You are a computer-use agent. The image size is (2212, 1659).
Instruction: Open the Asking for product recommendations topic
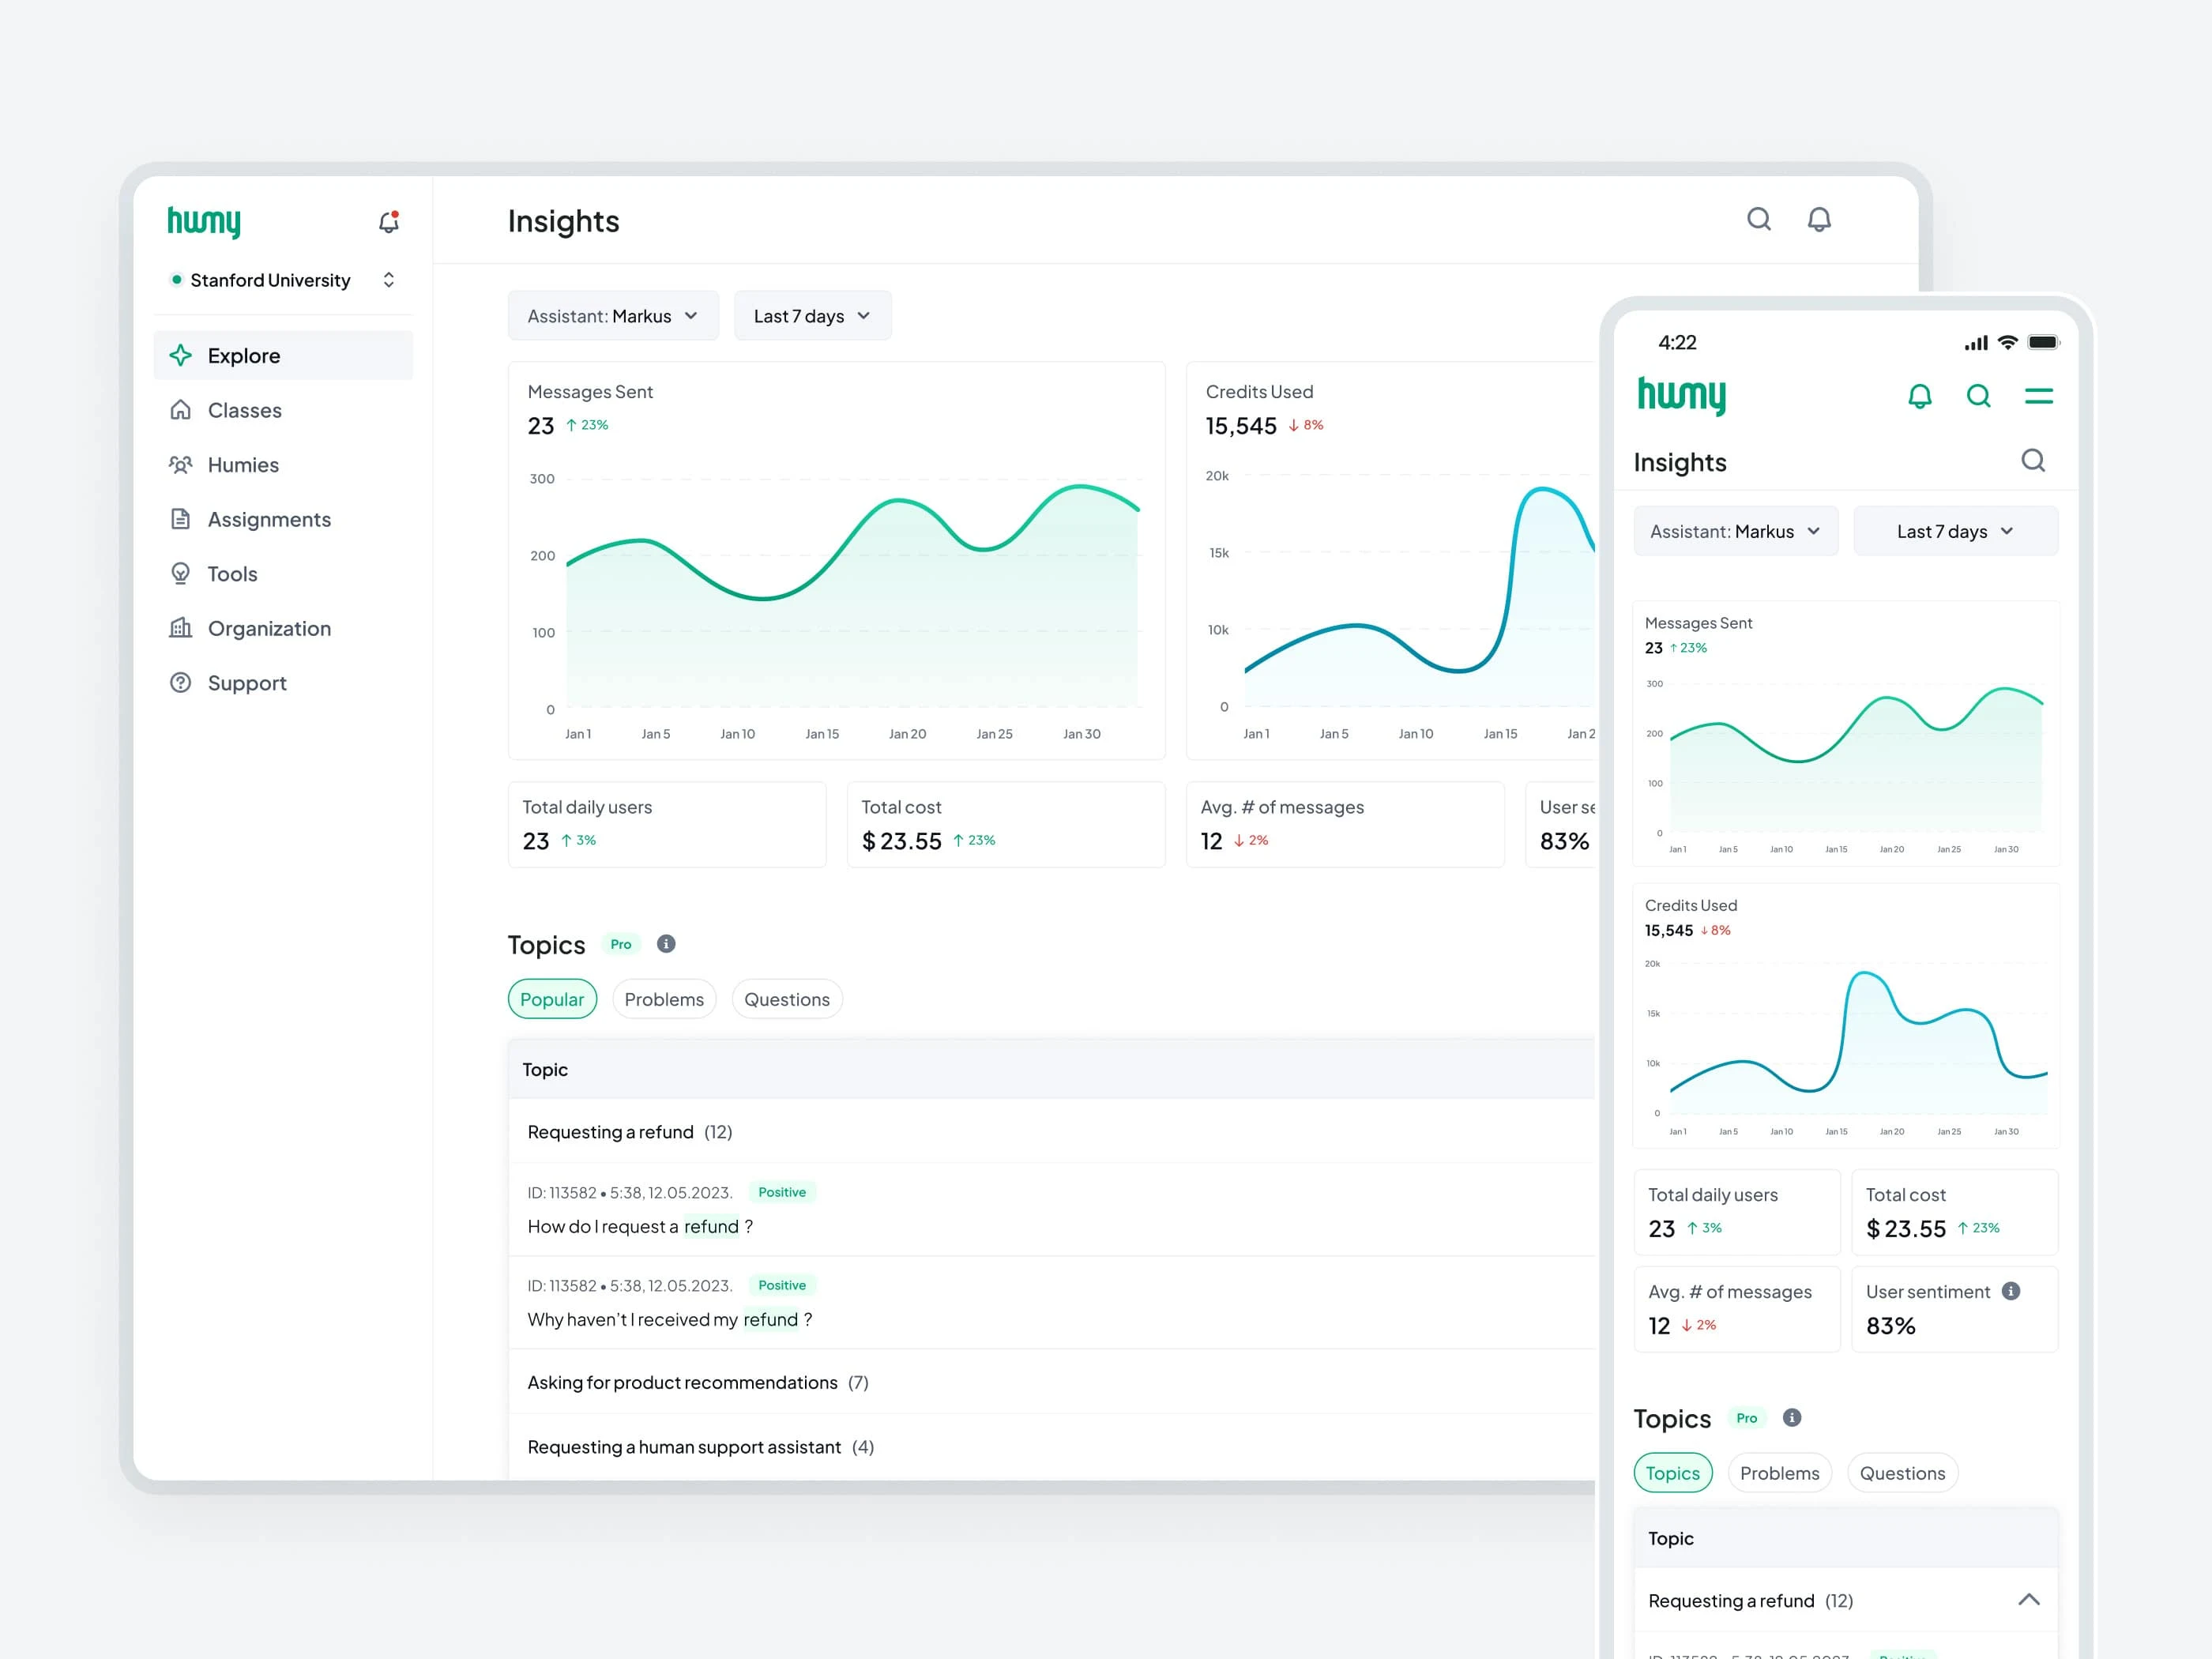[697, 1382]
